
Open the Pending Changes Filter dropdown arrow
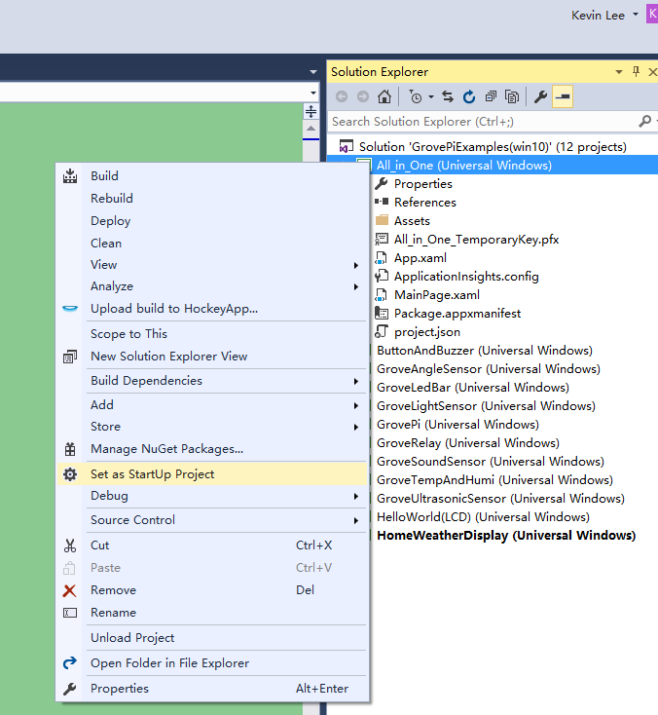point(430,96)
